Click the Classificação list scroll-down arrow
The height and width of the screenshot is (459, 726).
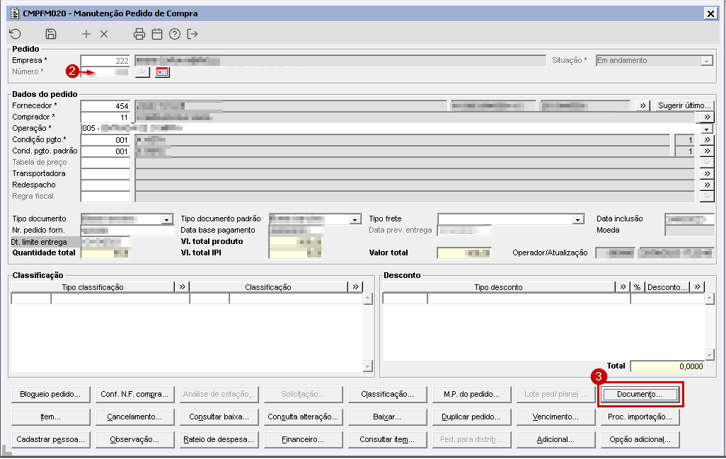pyautogui.click(x=368, y=366)
